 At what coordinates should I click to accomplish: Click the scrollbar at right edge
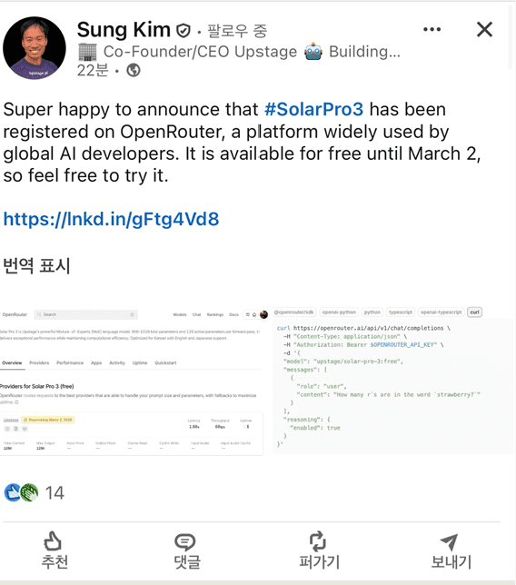pyautogui.click(x=510, y=35)
